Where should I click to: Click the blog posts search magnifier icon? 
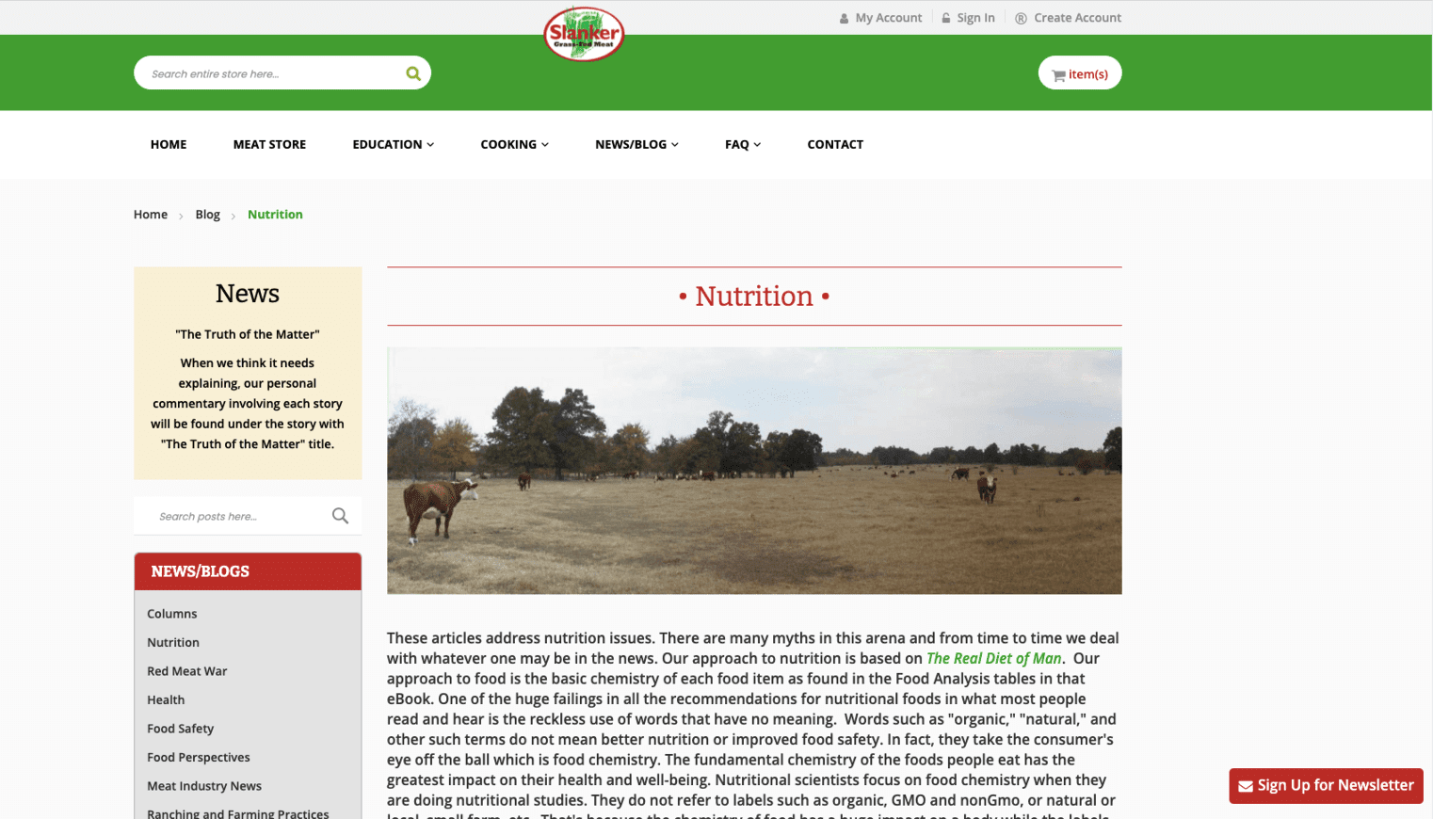click(340, 516)
